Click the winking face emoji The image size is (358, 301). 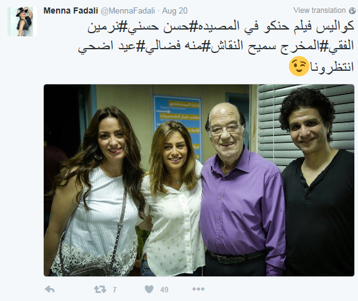coord(299,66)
